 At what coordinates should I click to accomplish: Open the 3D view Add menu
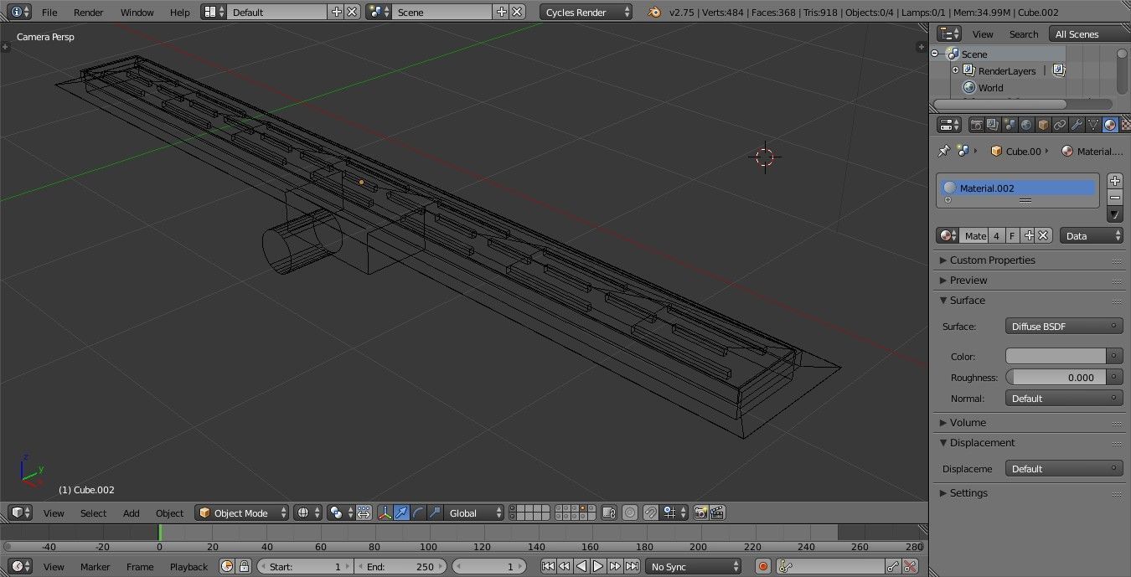pyautogui.click(x=132, y=513)
